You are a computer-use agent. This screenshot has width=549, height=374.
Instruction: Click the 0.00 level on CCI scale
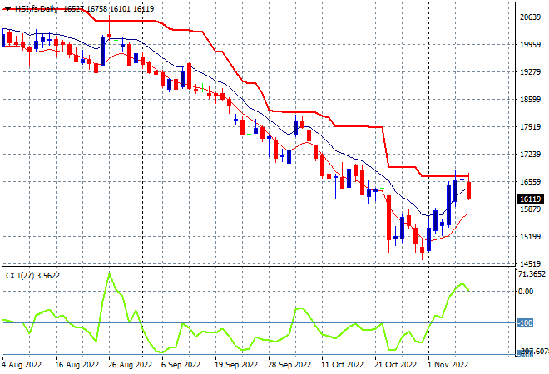pos(526,292)
